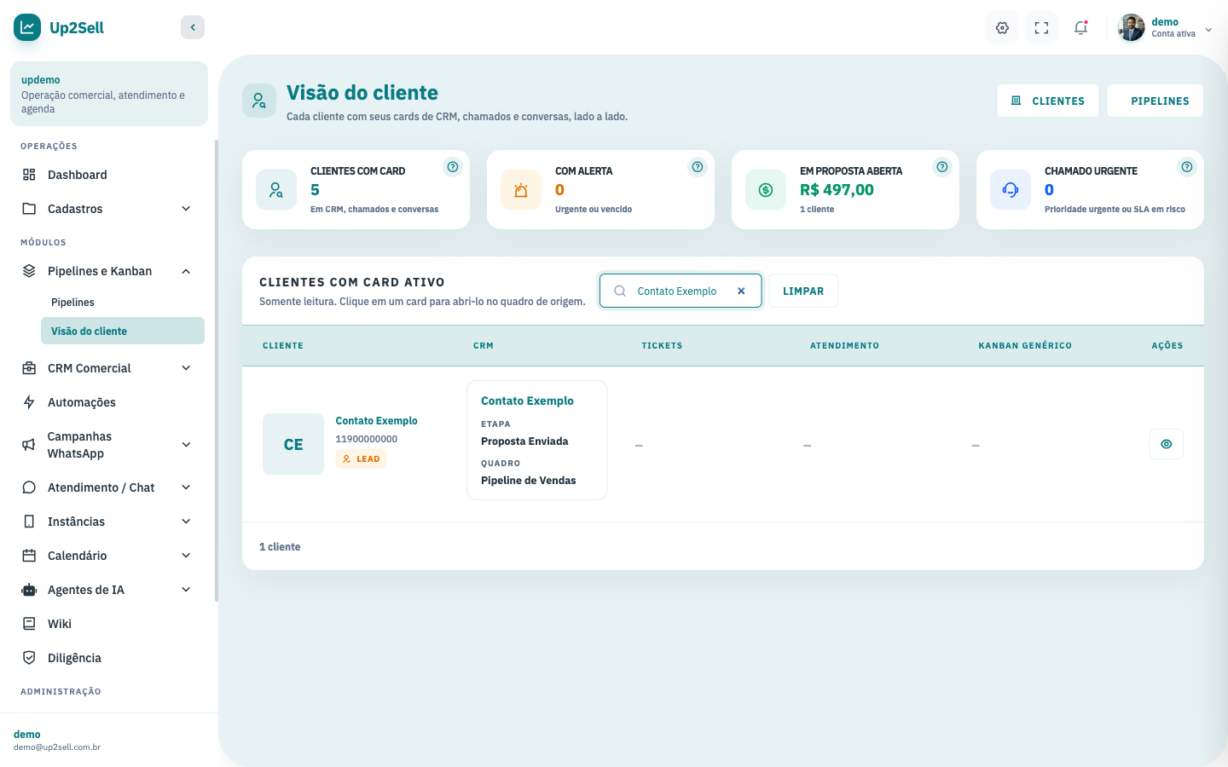View Contato Exemplo details with the eye icon
Image resolution: width=1228 pixels, height=767 pixels.
[1166, 444]
